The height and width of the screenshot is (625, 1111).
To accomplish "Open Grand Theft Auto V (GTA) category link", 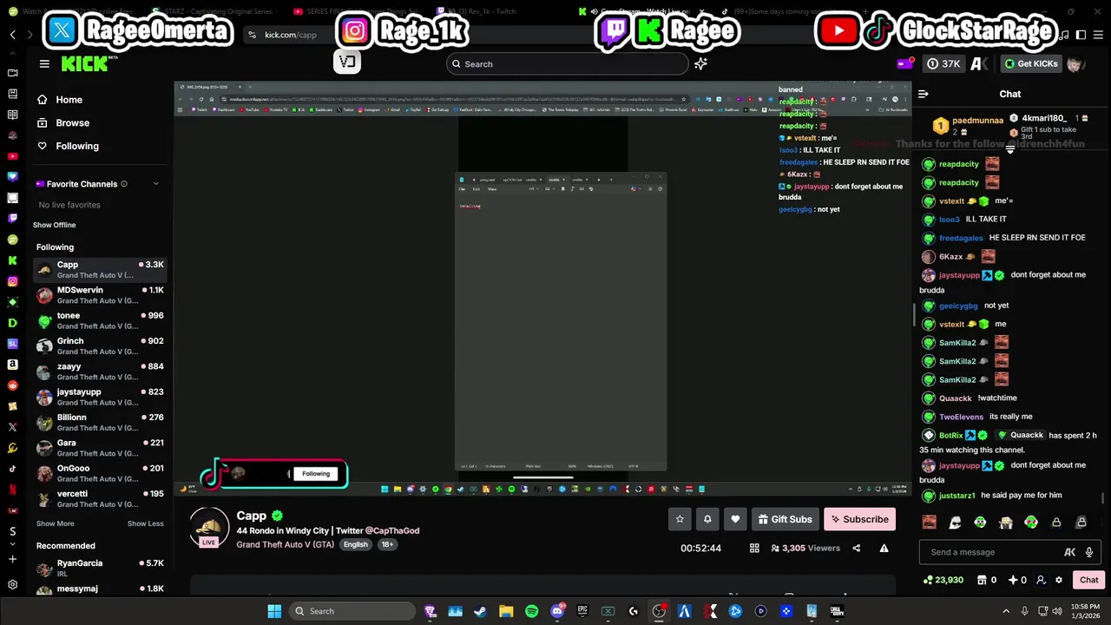I will click(x=285, y=544).
